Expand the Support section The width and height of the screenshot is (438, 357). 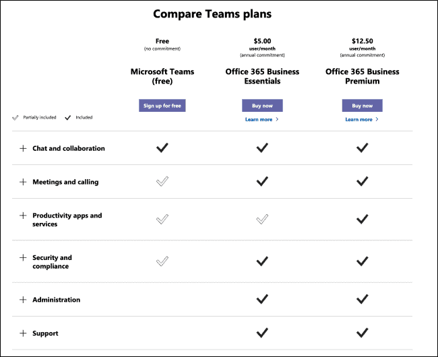[23, 333]
